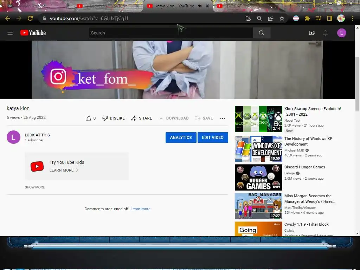
Task: Open the more actions ellipsis under video
Action: click(x=223, y=118)
